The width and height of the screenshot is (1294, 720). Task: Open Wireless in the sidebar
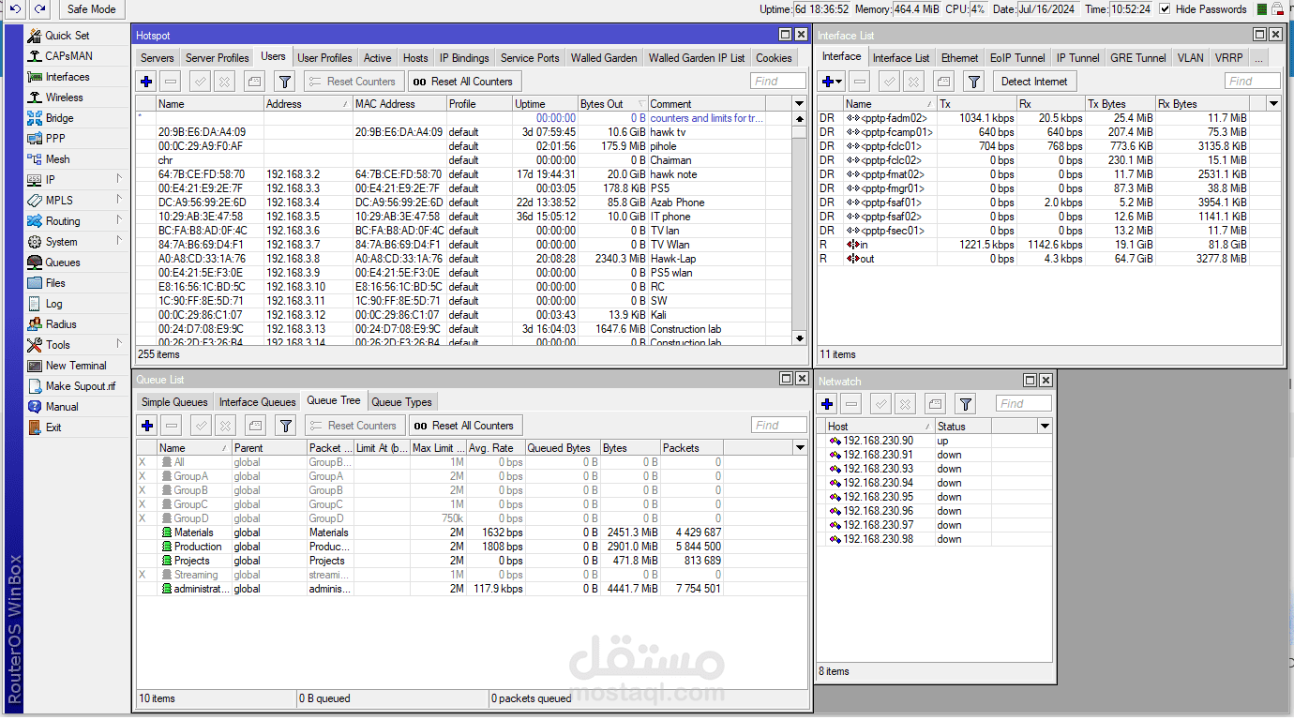(64, 97)
